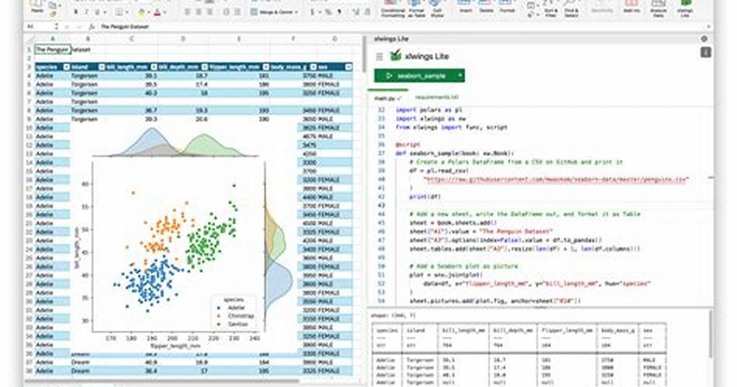
Task: Open the Merge & Center dropdown arrow
Action: pyautogui.click(x=296, y=12)
